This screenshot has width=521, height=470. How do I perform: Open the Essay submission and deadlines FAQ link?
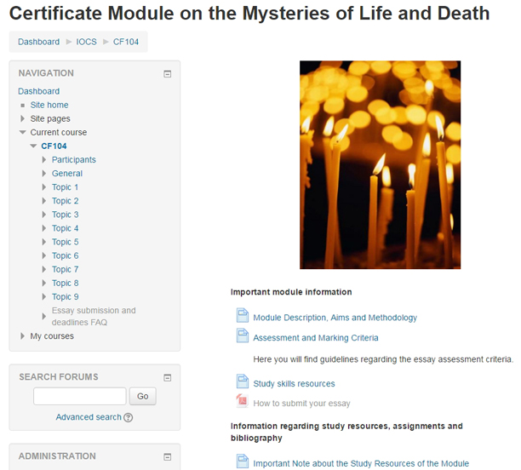(x=94, y=316)
